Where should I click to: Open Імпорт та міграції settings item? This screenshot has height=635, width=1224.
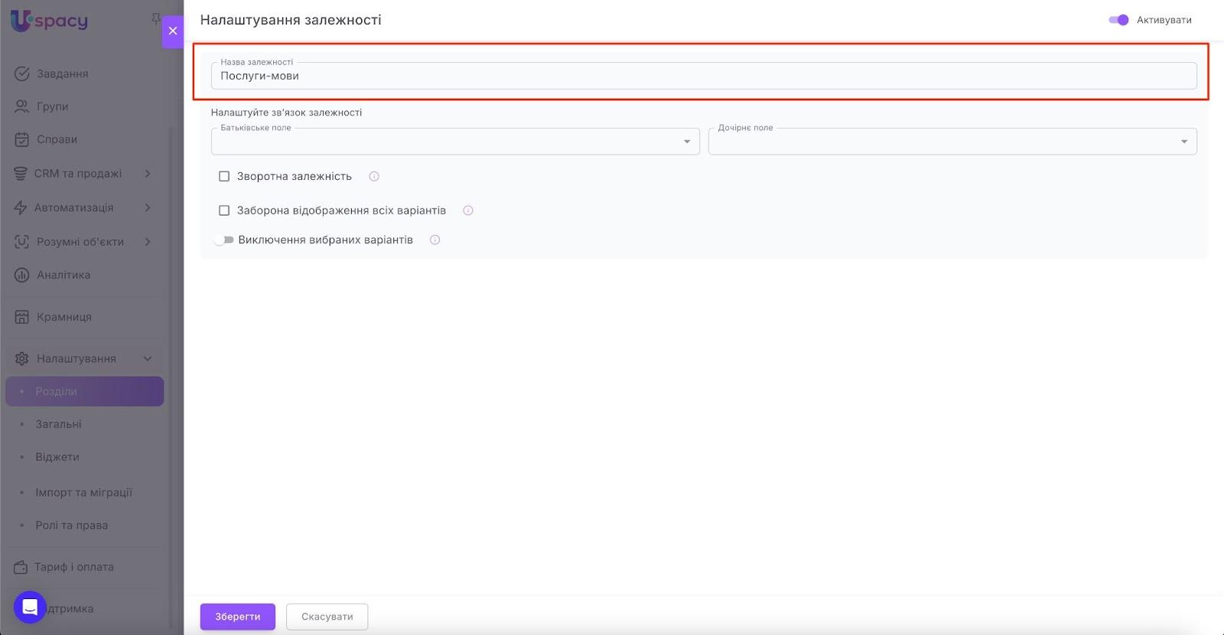pos(85,492)
